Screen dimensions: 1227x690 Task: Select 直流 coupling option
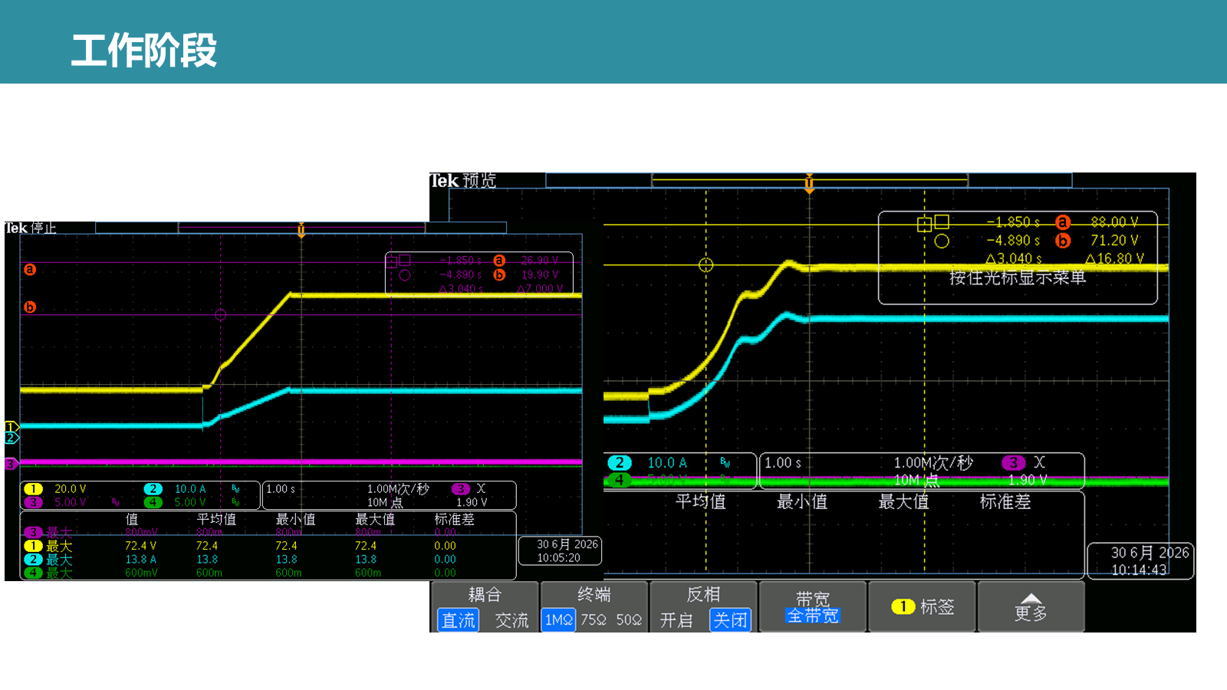pos(459,620)
